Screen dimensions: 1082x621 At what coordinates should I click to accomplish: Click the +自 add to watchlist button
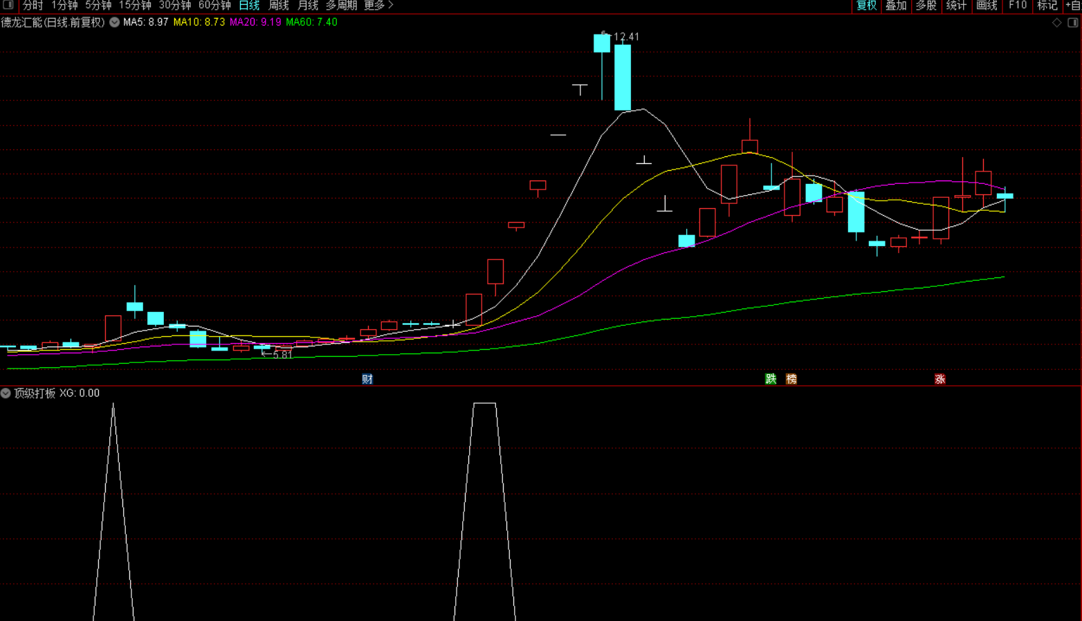[x=1072, y=6]
